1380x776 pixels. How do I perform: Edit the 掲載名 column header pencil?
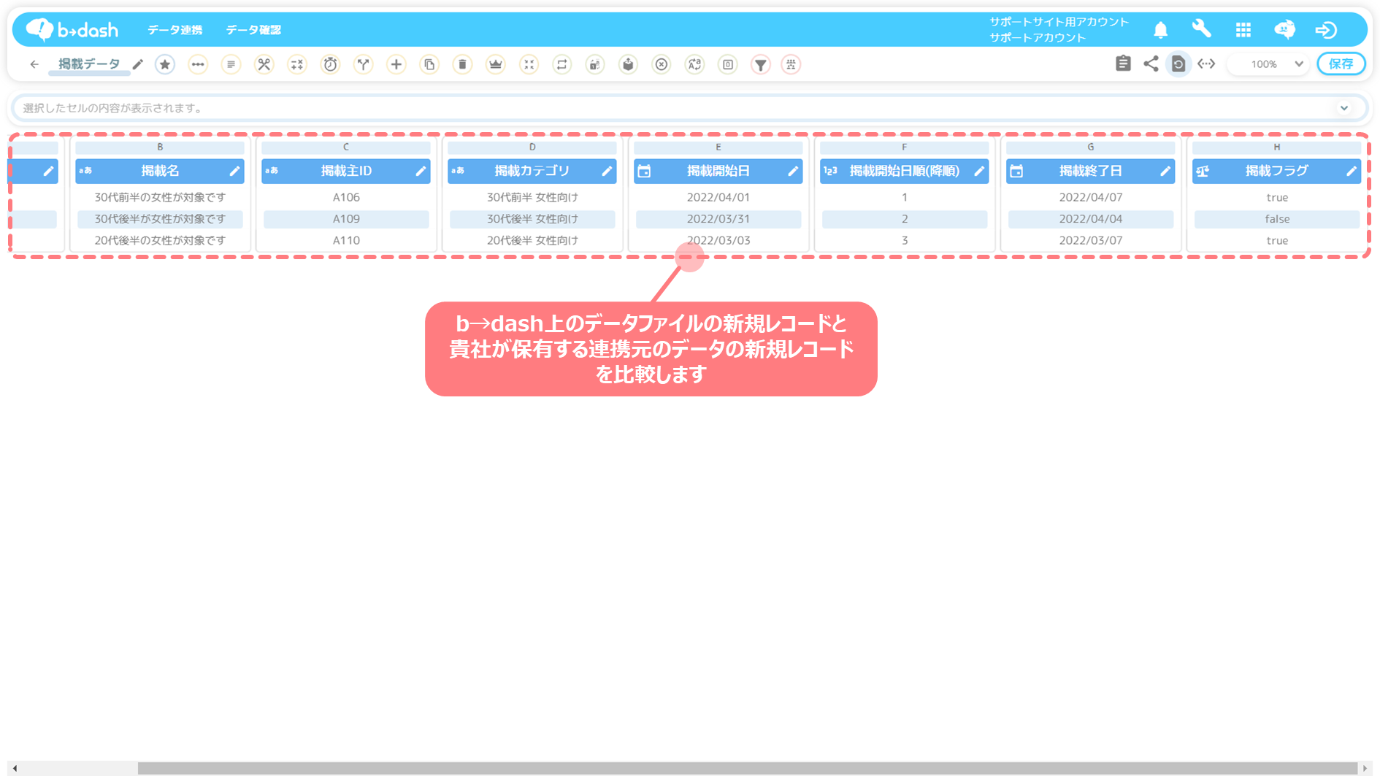pos(234,171)
